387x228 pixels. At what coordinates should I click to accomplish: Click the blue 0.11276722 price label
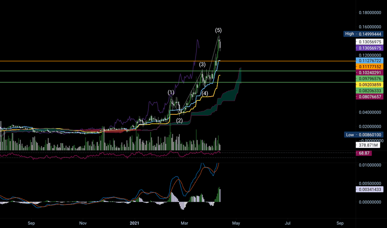pyautogui.click(x=370, y=61)
